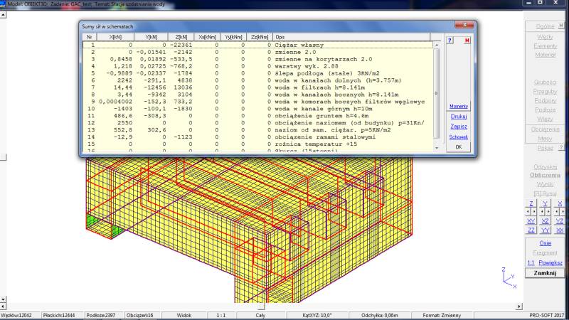Select row 15 różnica temperatur +15
Screen dimensions: 569x320
257,144
